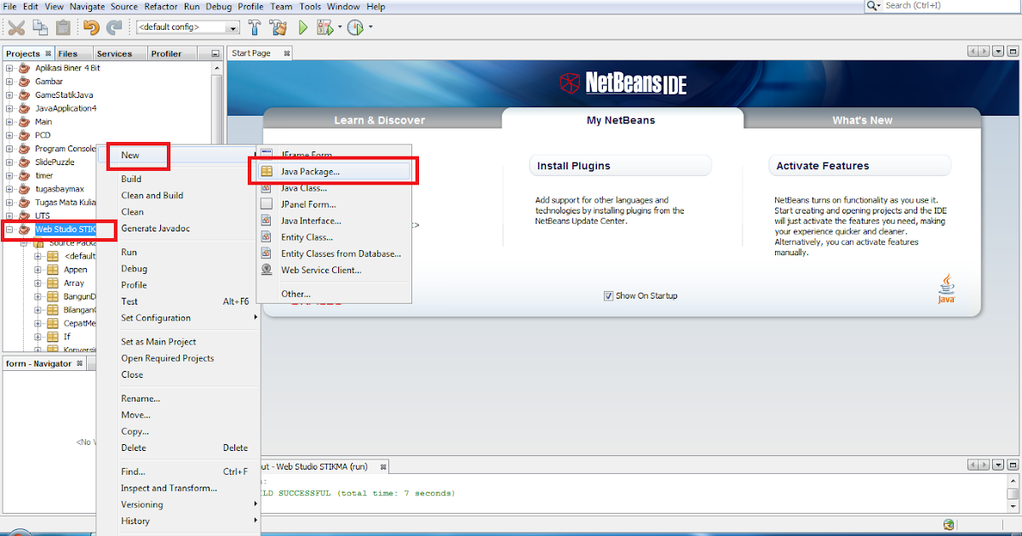
Task: Run the main project with the green arrow icon
Action: tap(303, 26)
